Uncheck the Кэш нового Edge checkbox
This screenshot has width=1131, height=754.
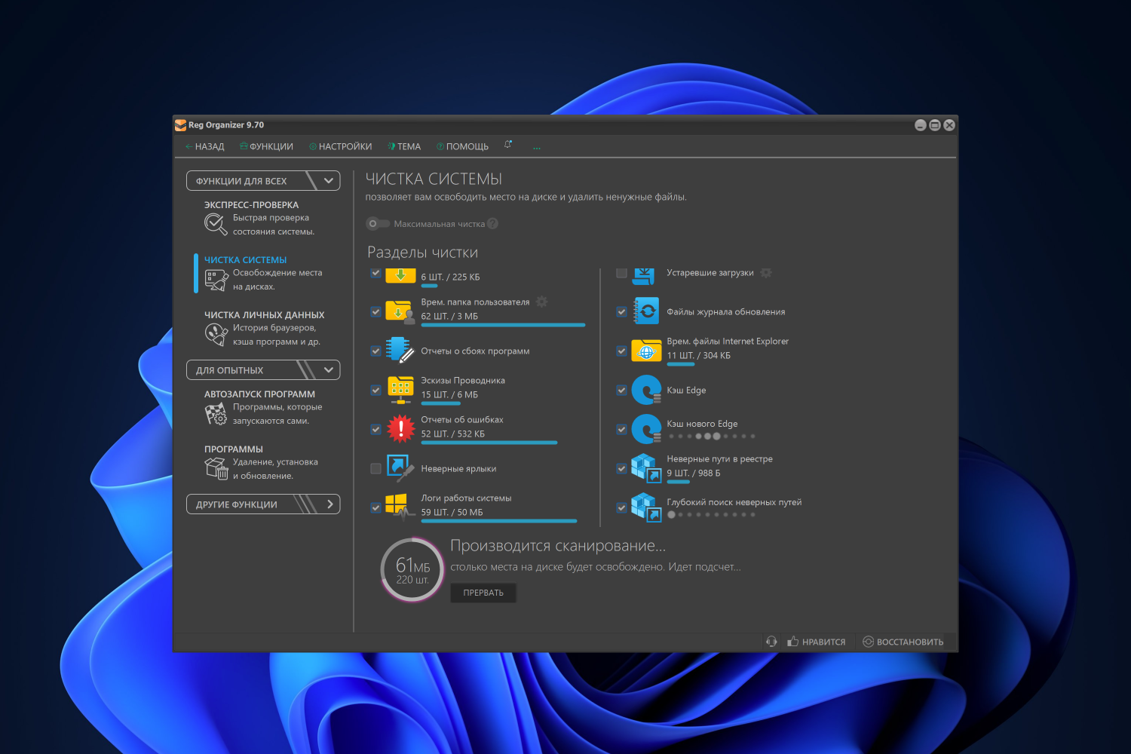[621, 429]
